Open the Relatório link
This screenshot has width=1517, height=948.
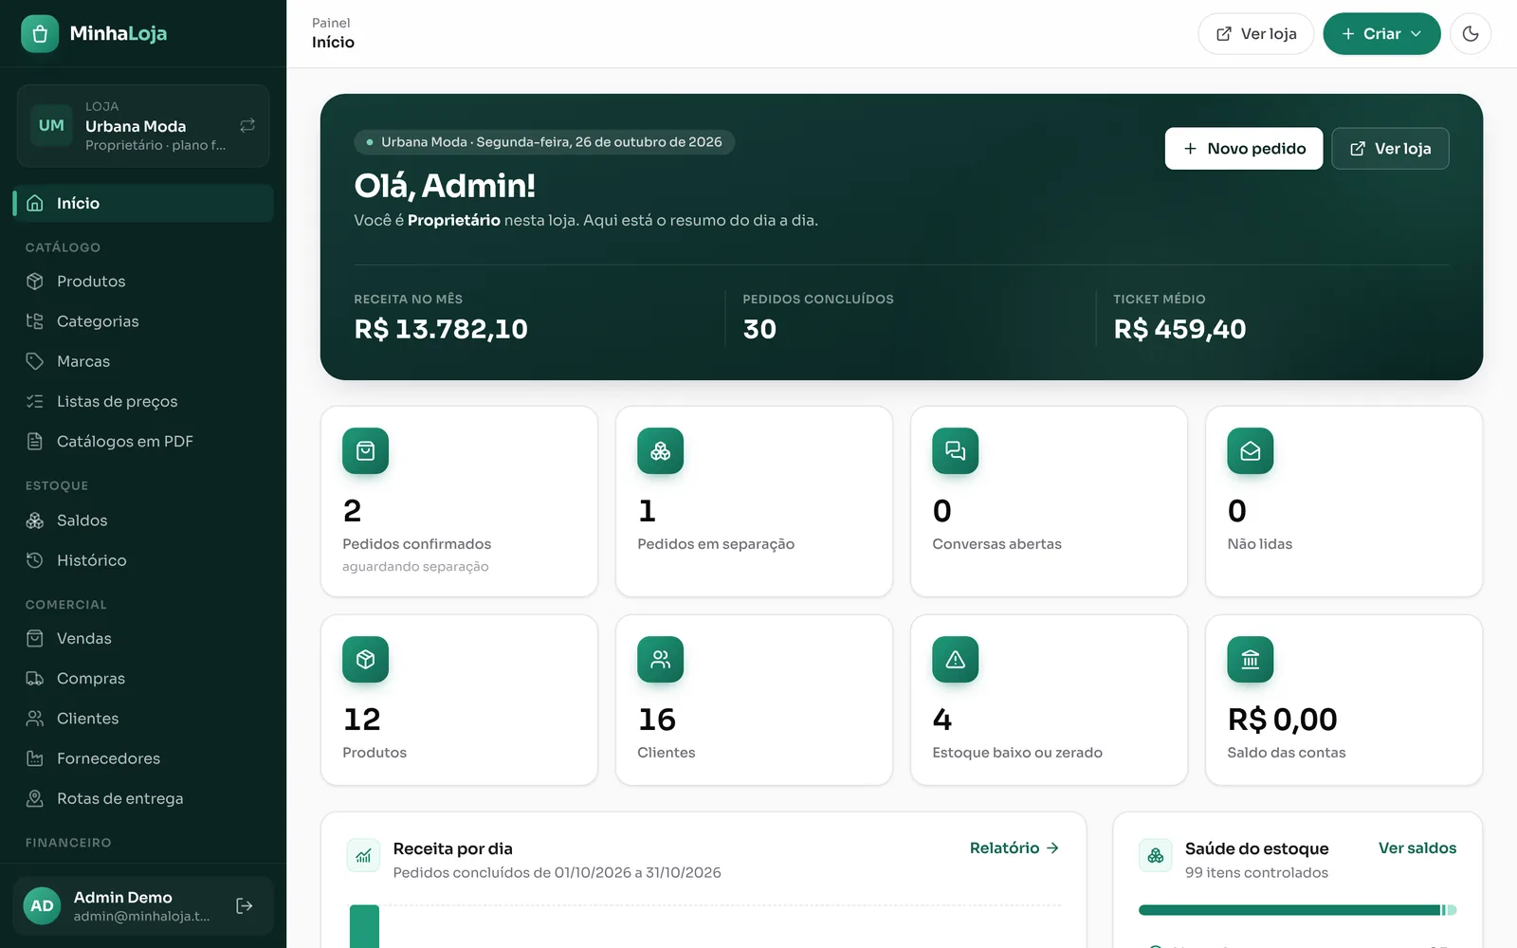coord(1014,848)
